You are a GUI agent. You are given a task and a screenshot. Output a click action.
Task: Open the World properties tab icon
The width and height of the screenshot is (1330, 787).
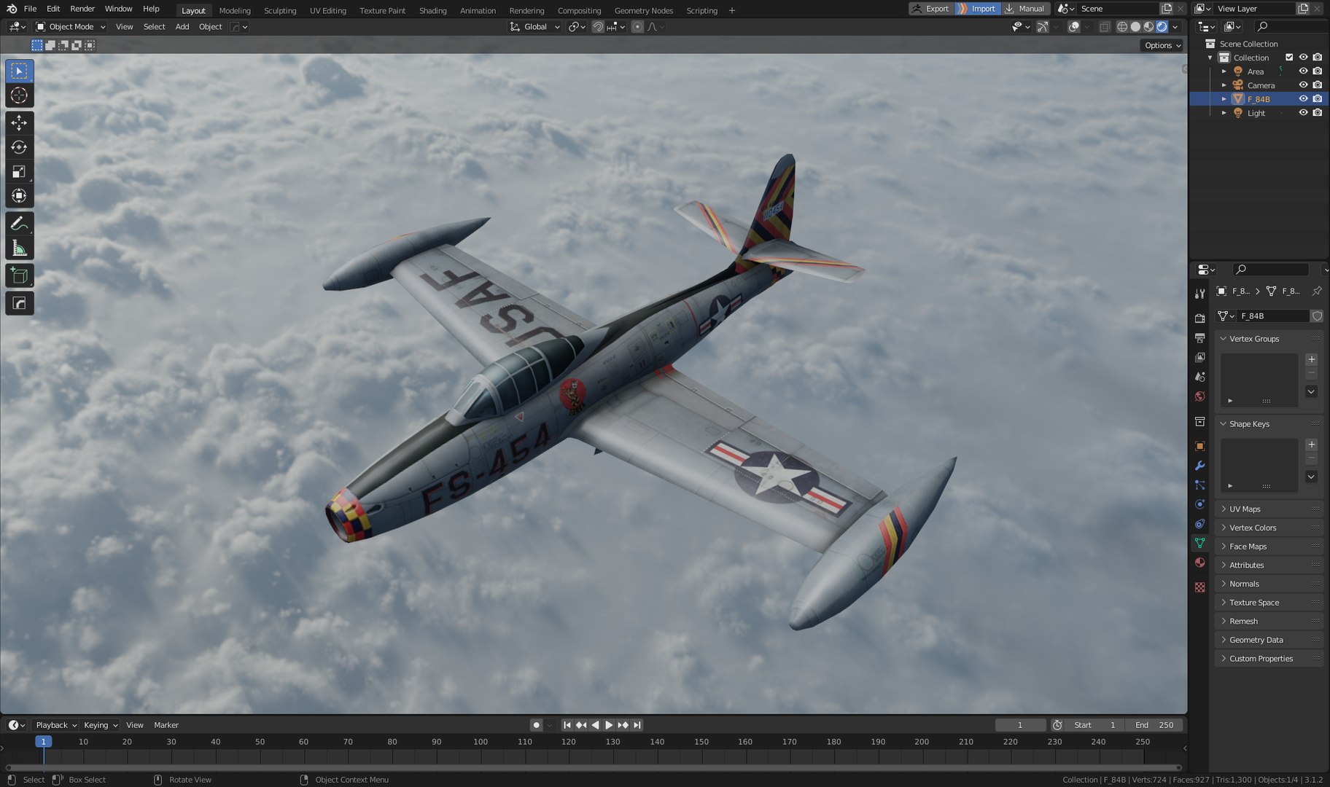1199,396
